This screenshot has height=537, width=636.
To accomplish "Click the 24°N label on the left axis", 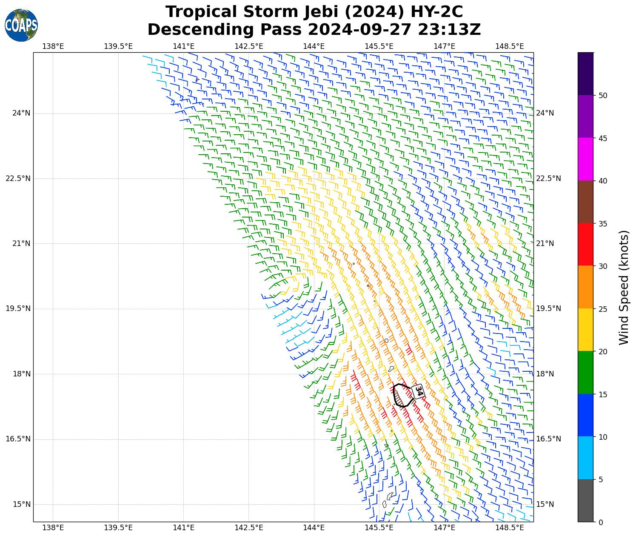I will tap(21, 113).
